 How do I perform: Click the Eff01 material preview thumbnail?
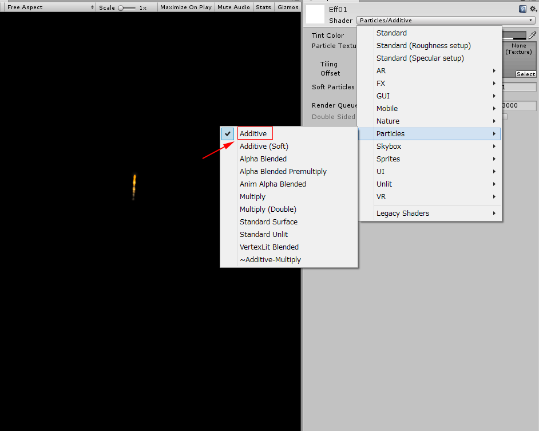click(315, 14)
